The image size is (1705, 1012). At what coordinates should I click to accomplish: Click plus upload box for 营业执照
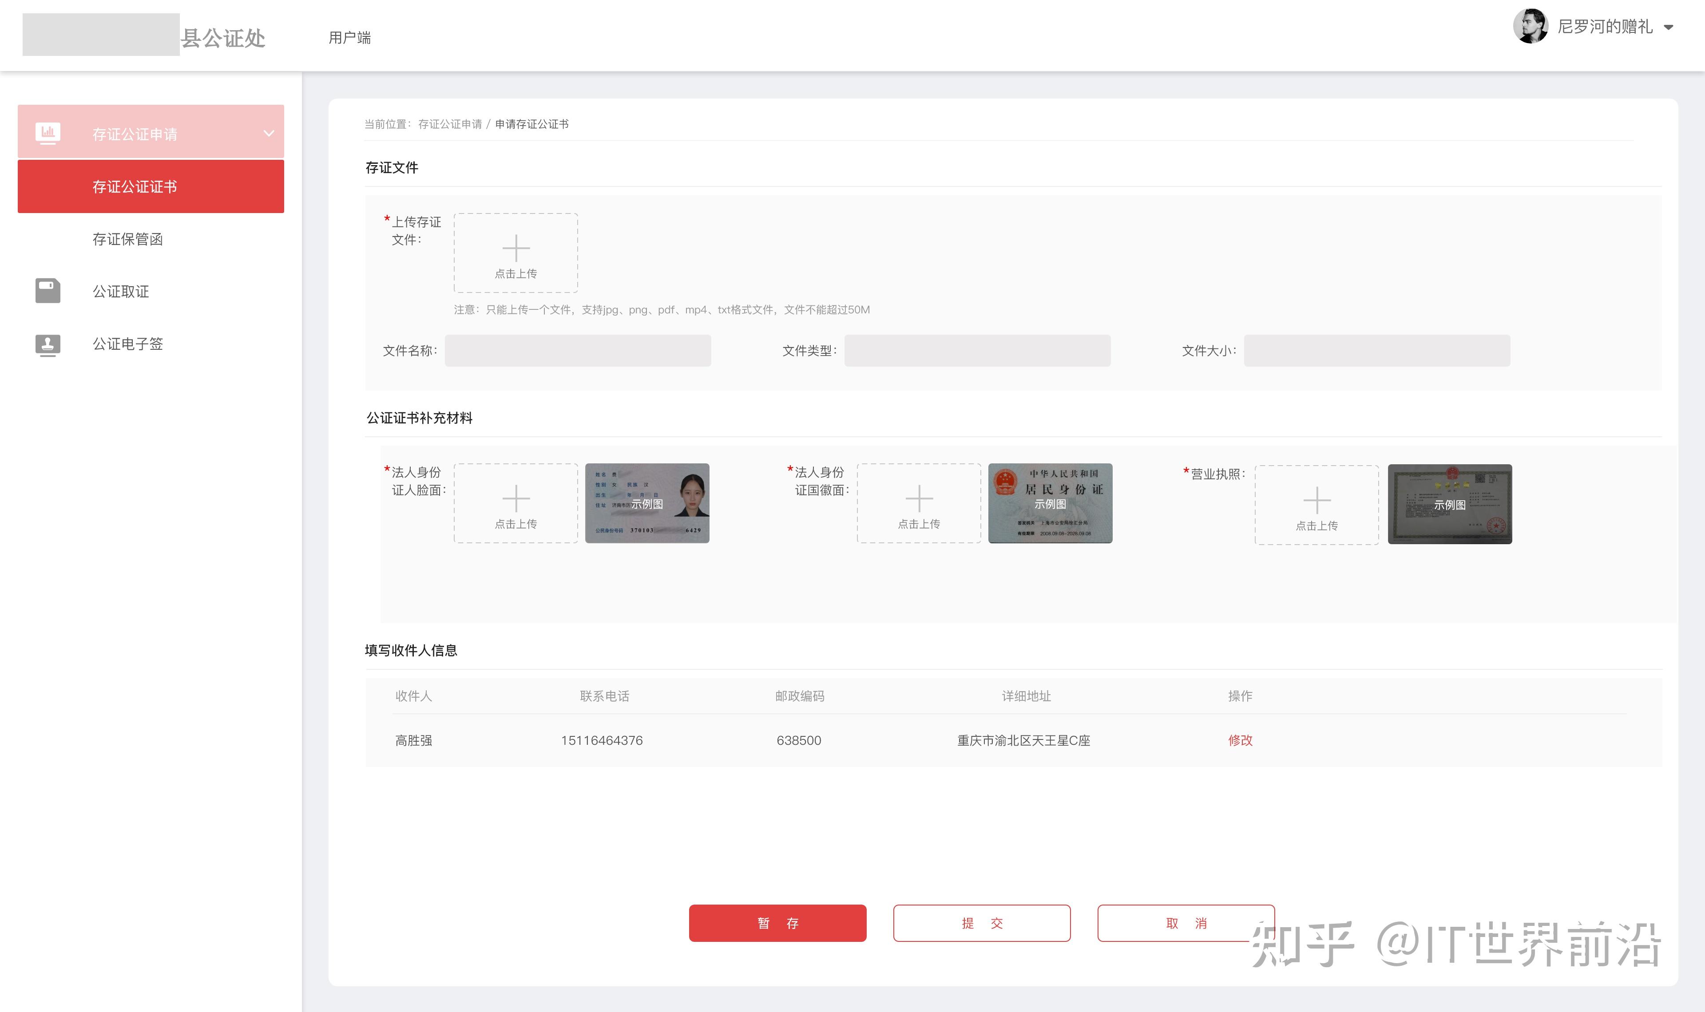[1316, 505]
